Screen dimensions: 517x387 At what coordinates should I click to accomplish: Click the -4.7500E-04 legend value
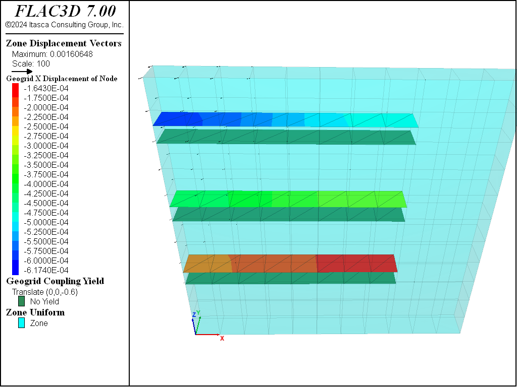[x=46, y=213]
